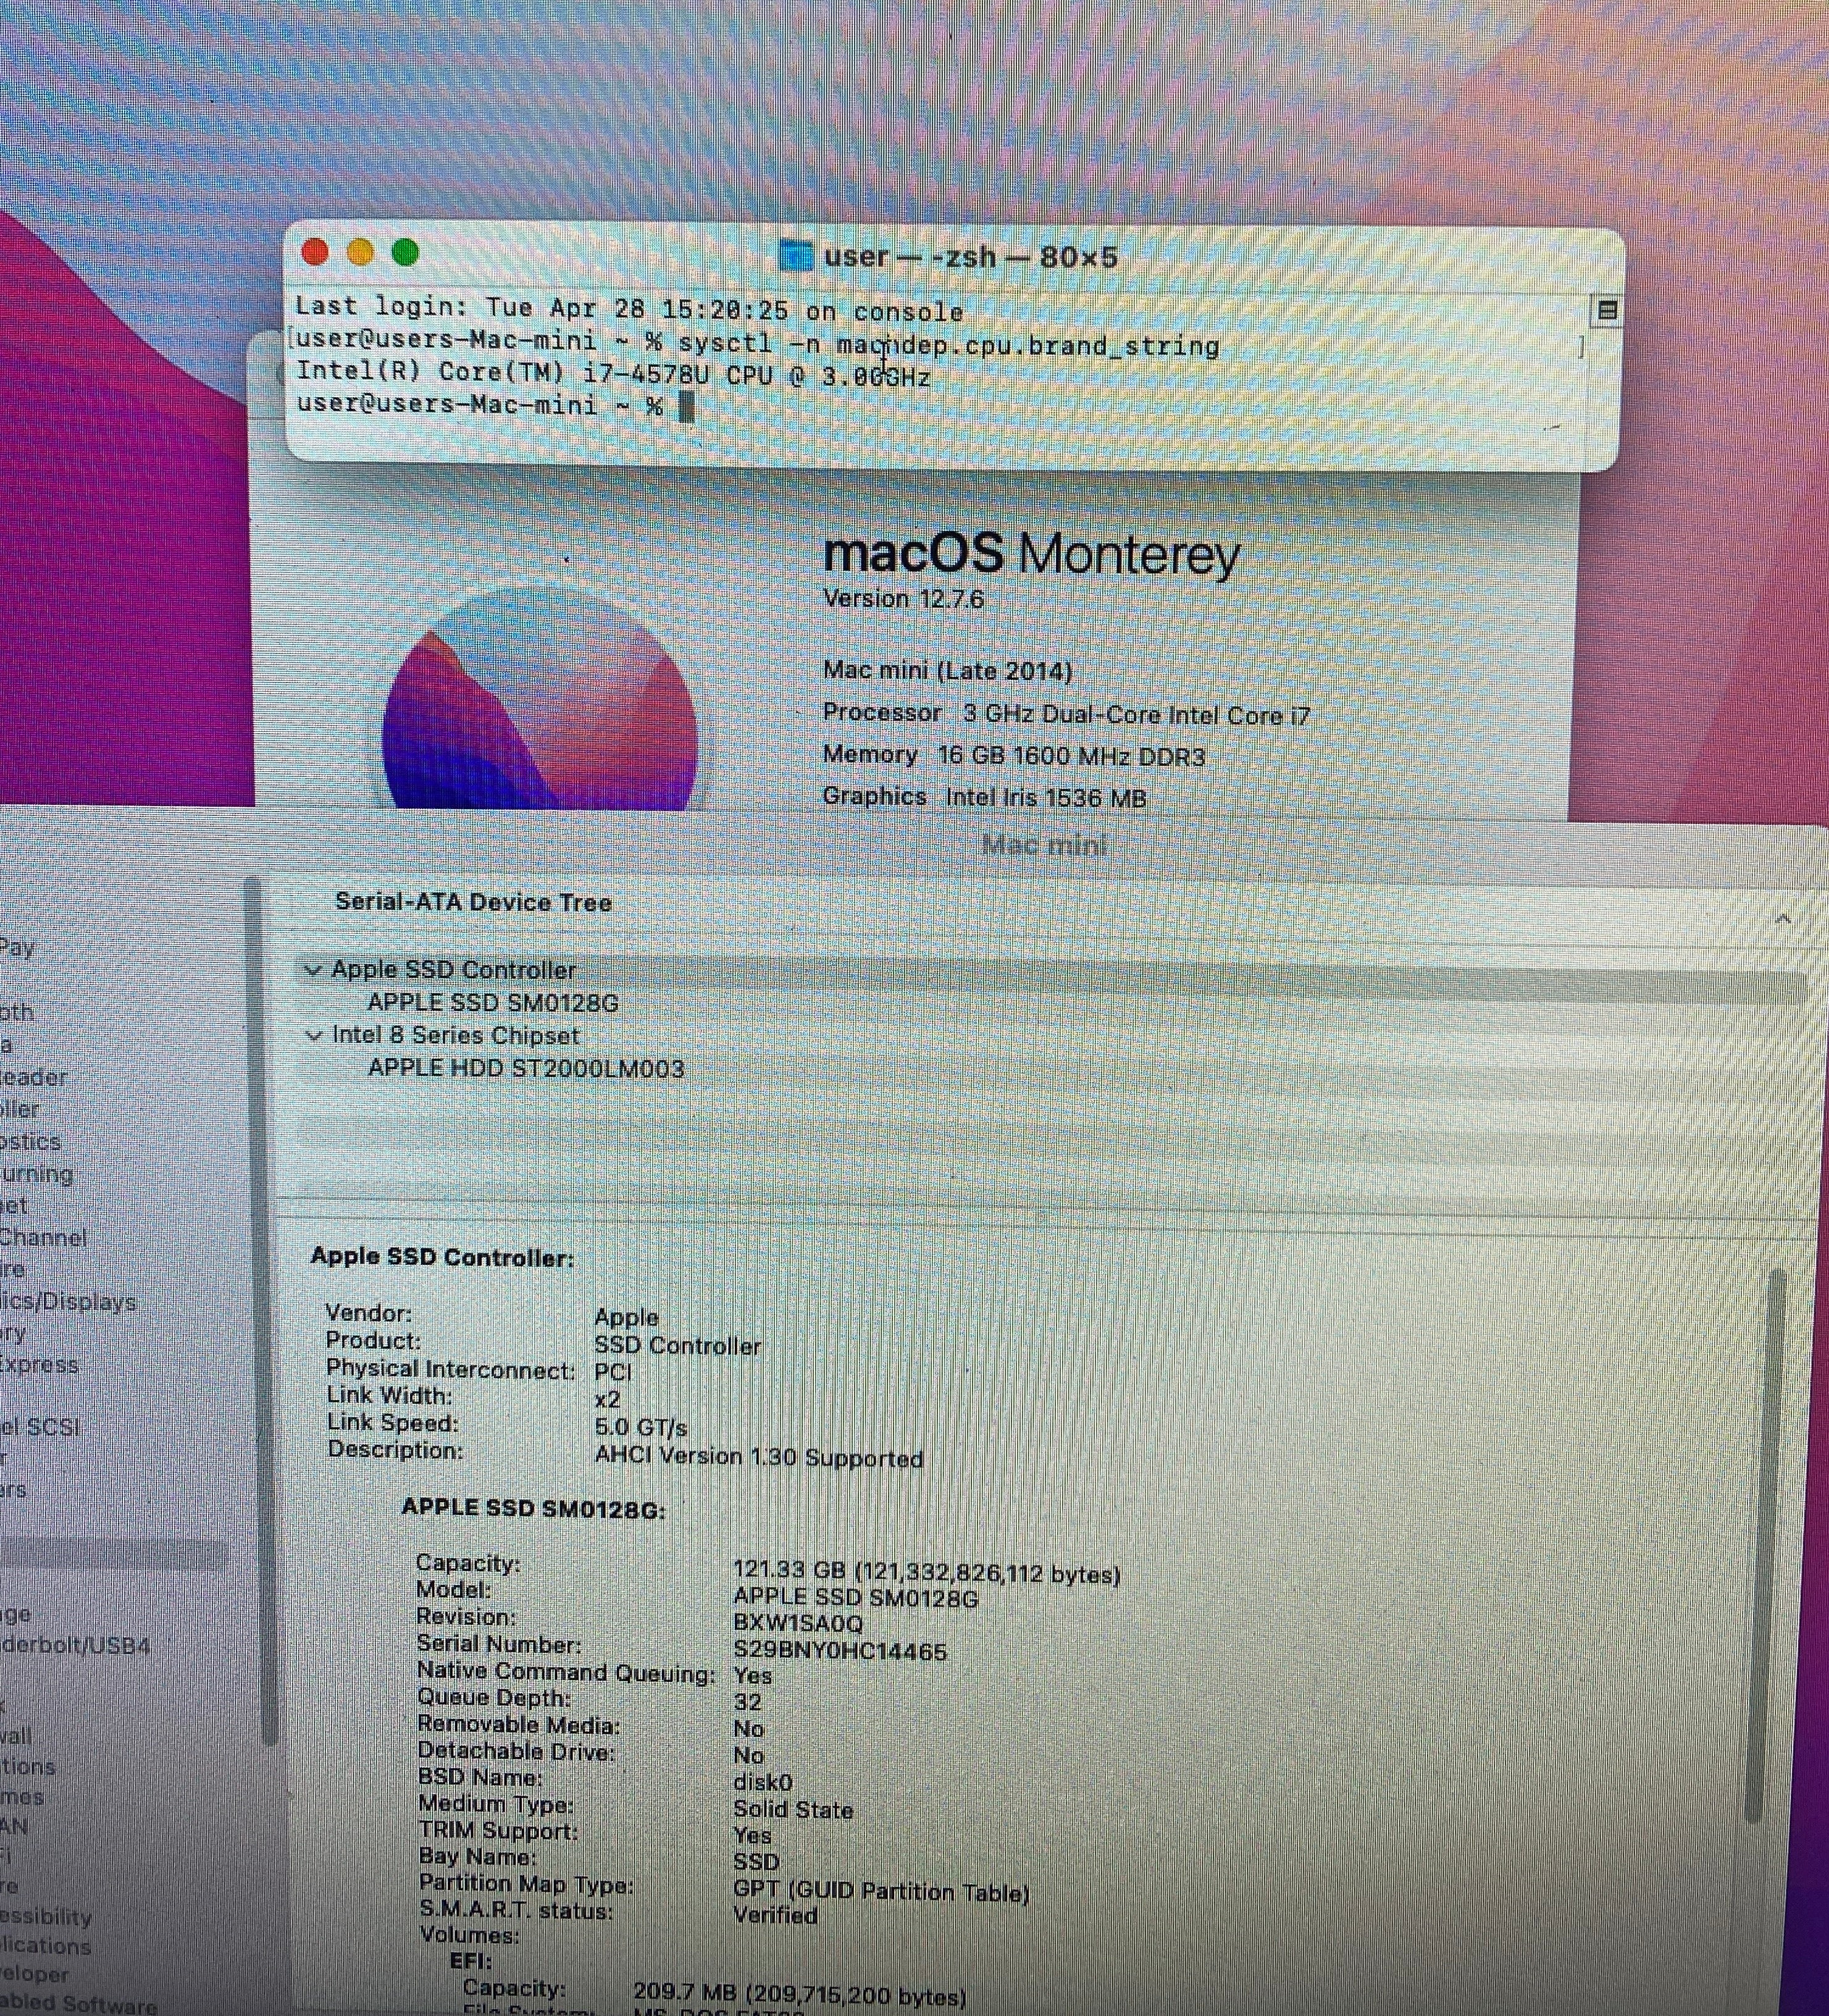The image size is (1829, 2016).
Task: Open Disabled Software in sidebar list
Action: coord(79,2003)
